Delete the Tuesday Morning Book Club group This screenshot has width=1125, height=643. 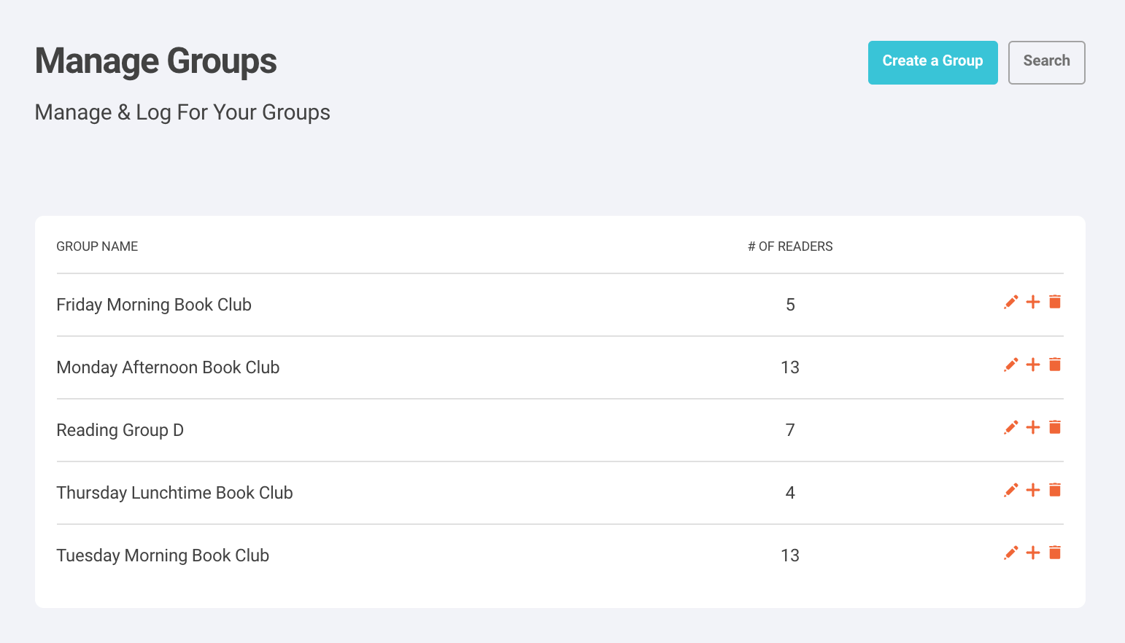pyautogui.click(x=1055, y=553)
